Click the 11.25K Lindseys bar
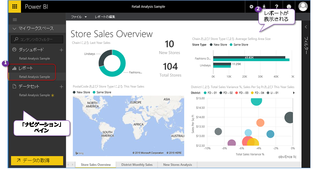The image size is (334, 169). (222, 64)
